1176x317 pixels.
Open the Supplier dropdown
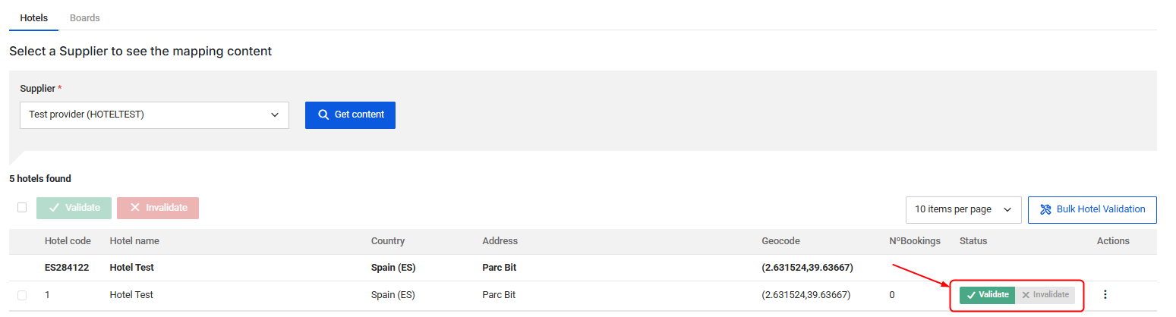click(154, 115)
